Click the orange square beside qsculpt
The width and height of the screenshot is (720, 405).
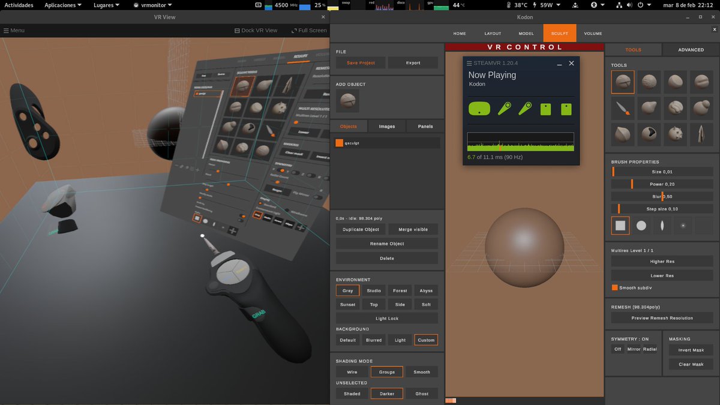[x=339, y=143]
